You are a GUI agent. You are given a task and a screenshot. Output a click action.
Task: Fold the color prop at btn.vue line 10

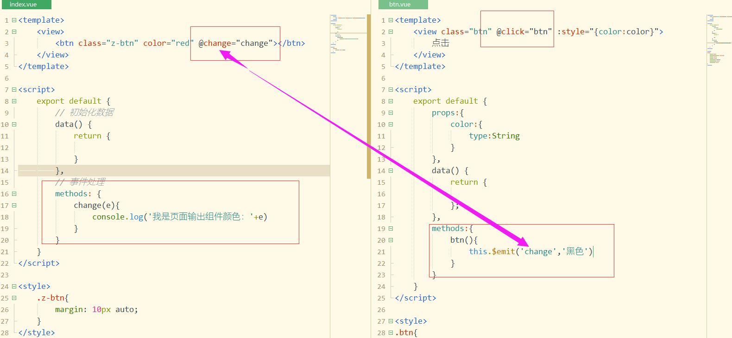391,125
